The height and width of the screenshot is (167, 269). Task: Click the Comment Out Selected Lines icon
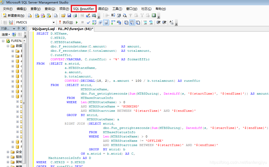[145, 22]
